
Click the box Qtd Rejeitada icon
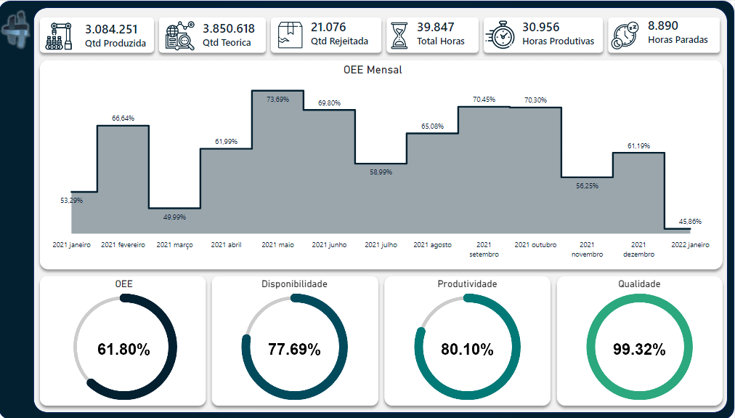point(290,35)
